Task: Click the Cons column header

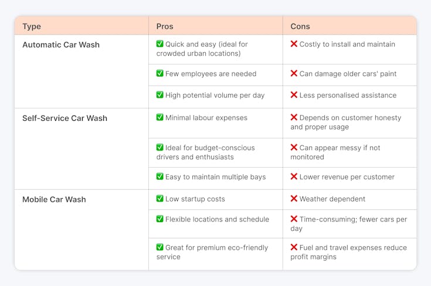Action: coord(300,26)
